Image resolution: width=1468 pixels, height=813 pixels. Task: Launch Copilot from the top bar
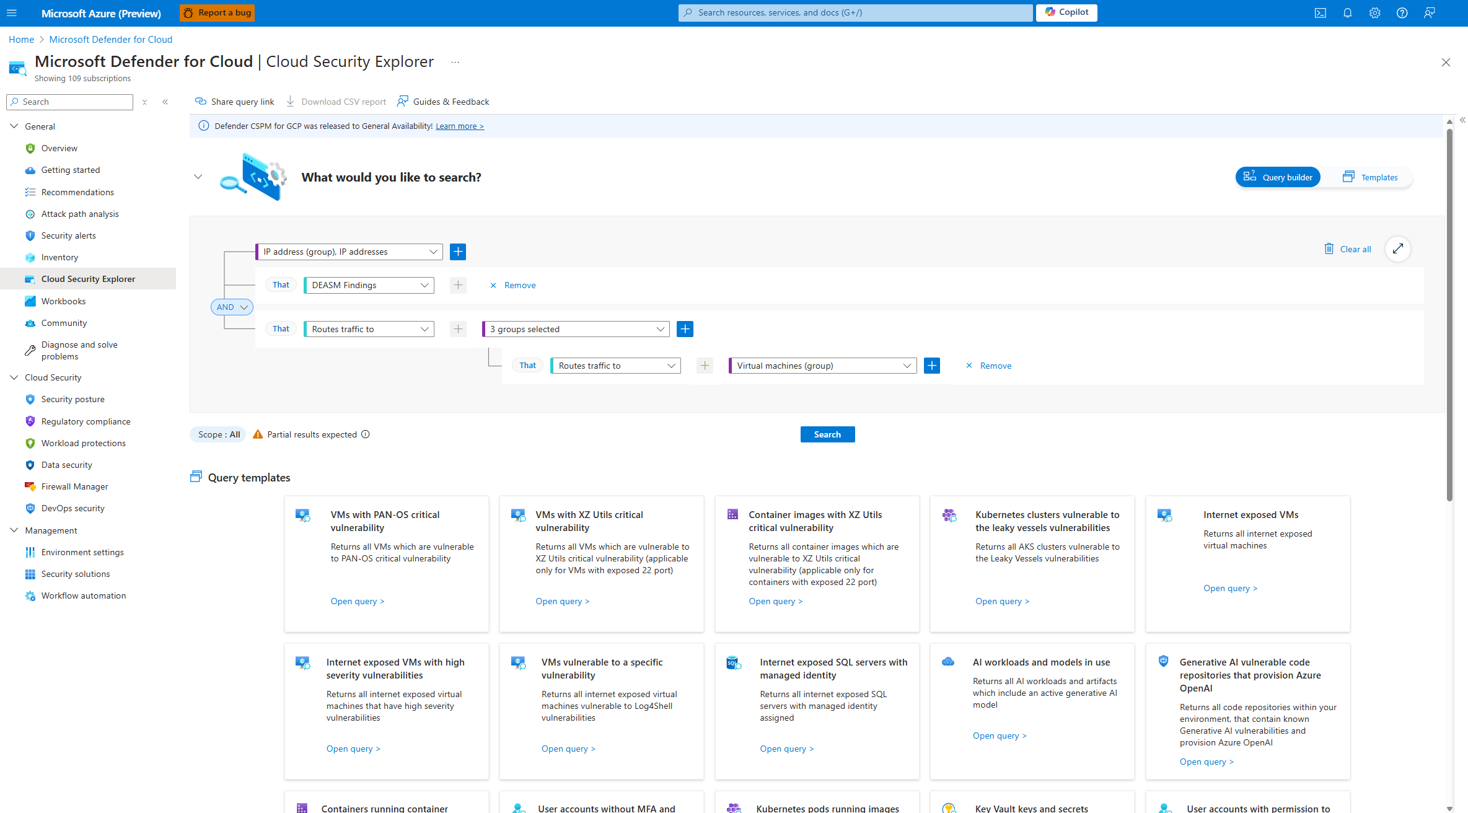[1066, 12]
